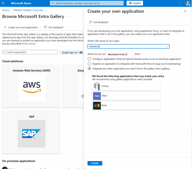Choose the InTime suggested gallery app
Image resolution: width=192 pixels, height=169 pixels.
126,86
